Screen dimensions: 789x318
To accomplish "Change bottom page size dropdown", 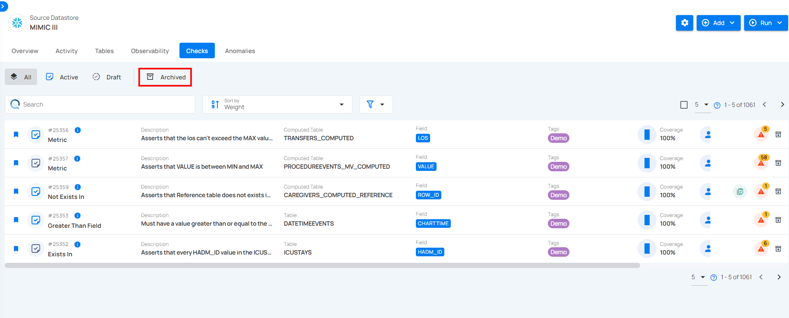I will click(698, 277).
